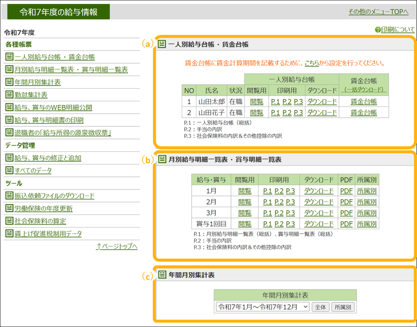Viewport: 417px width, 327px height.
Task: Click the green question mark help icon
Action: click(x=378, y=30)
